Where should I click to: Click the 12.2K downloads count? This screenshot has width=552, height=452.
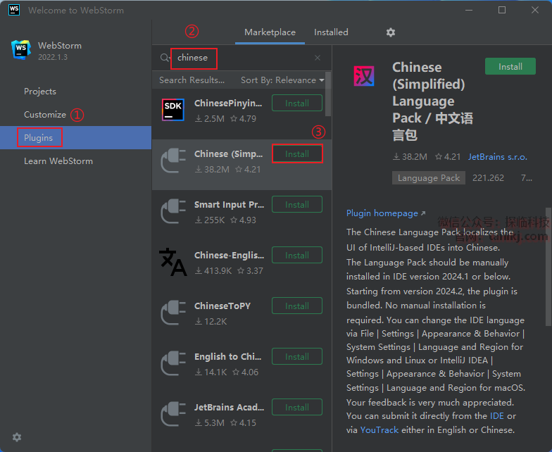click(x=211, y=322)
